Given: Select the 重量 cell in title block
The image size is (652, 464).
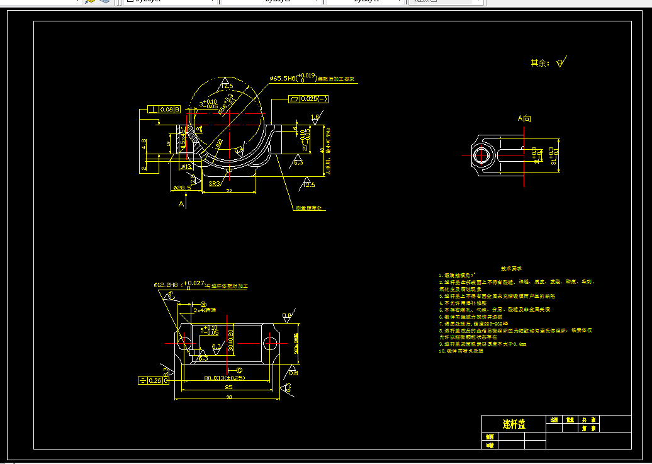Looking at the screenshot, I should pos(570,420).
